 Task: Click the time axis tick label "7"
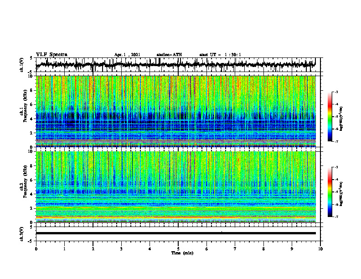235,249
